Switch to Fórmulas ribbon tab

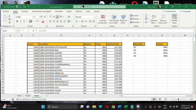click(59, 11)
